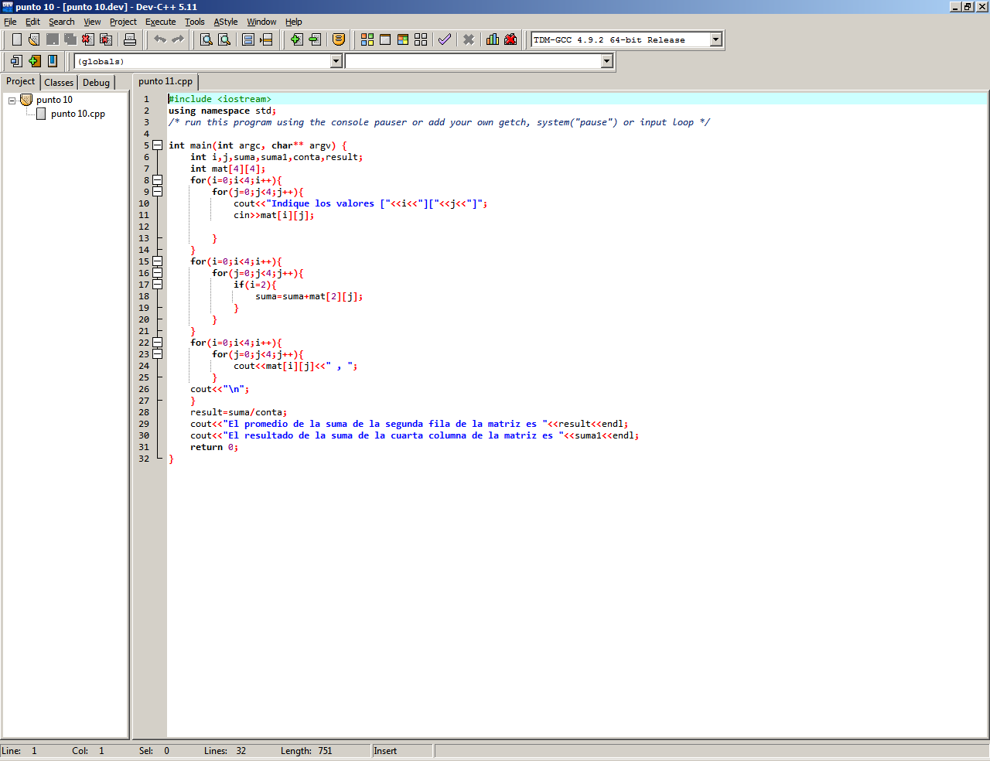
Task: Toggle the code fold marker on line 22
Action: 158,343
